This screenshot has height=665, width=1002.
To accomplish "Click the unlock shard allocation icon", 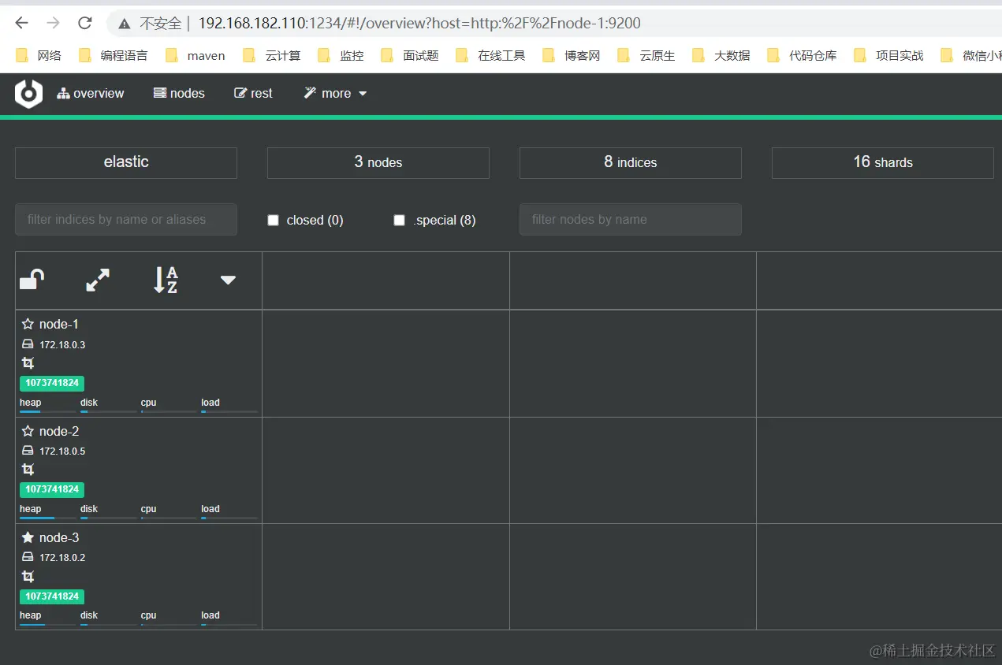I will click(32, 280).
